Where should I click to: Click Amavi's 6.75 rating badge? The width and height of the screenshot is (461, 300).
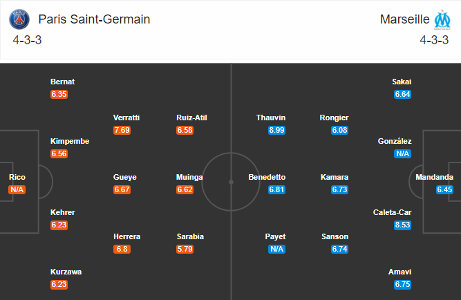pyautogui.click(x=402, y=284)
